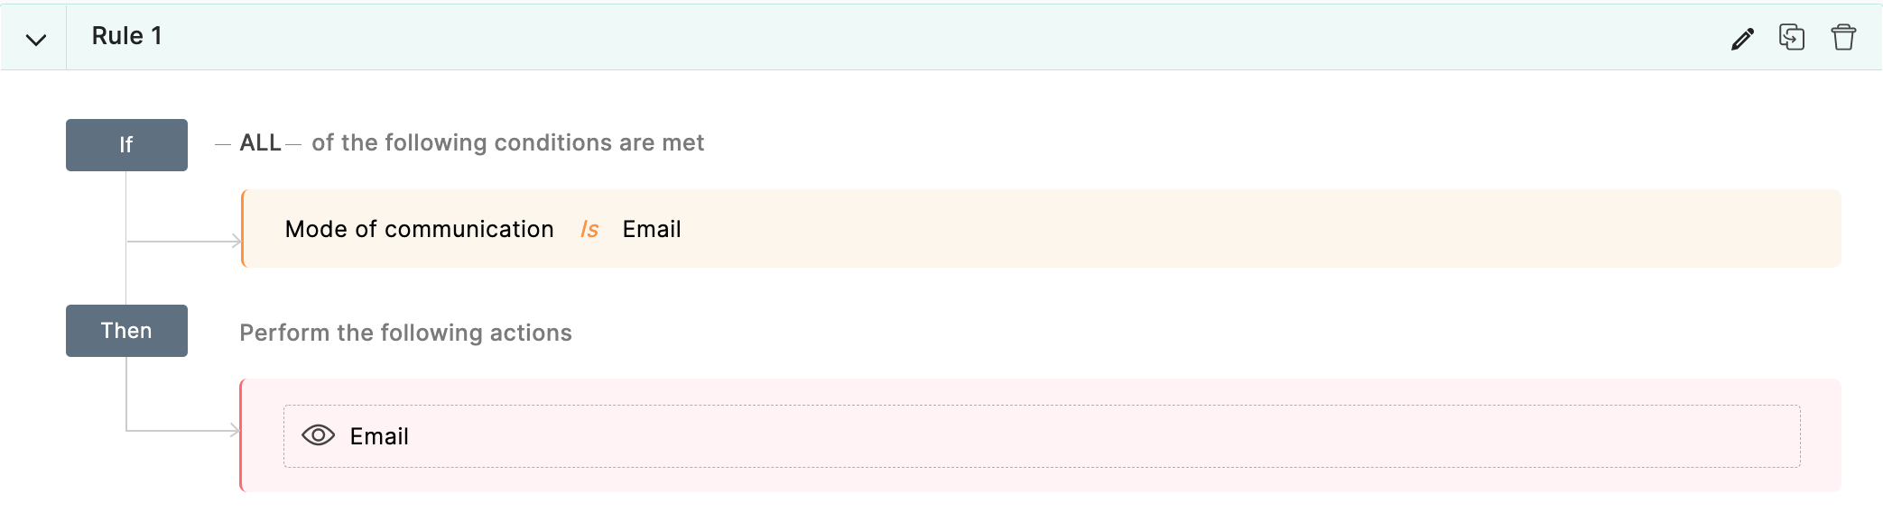Click the Email value in the condition

(651, 230)
